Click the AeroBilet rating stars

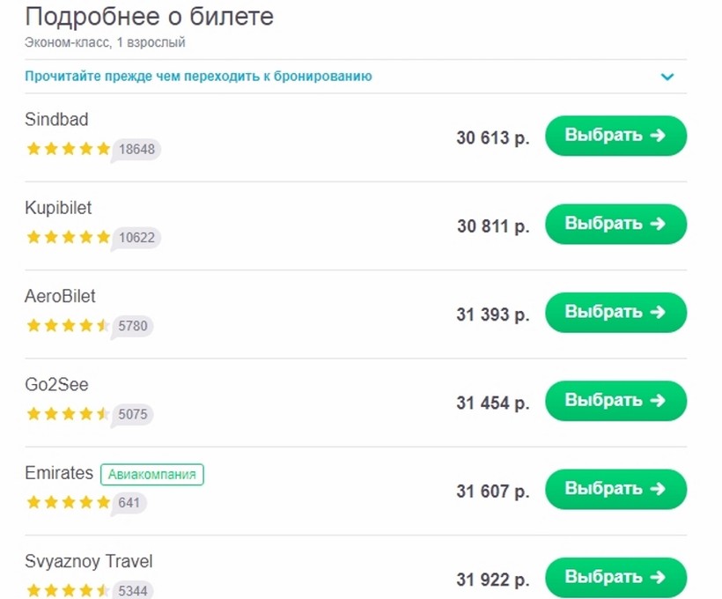pos(68,326)
